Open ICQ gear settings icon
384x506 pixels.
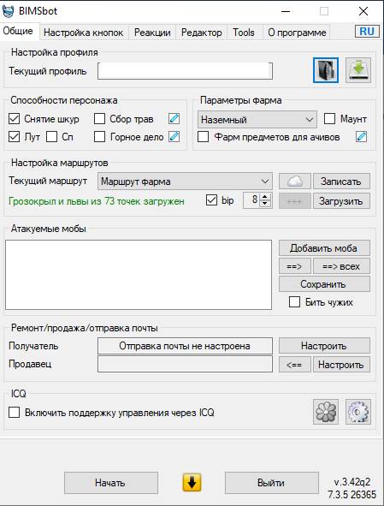coord(358,412)
